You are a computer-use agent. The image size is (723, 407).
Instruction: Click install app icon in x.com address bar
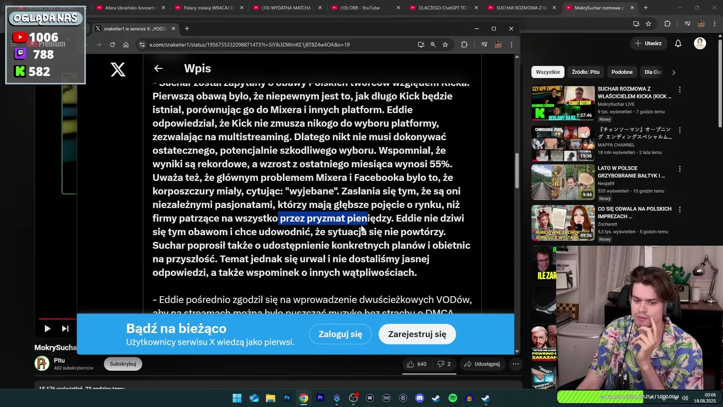[x=421, y=45]
